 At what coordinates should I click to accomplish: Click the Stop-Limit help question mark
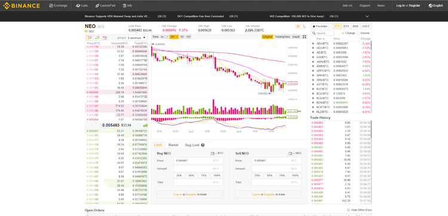tap(202, 145)
